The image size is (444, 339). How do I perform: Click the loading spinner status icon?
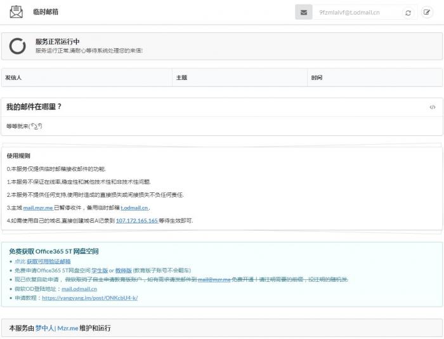pos(18,46)
